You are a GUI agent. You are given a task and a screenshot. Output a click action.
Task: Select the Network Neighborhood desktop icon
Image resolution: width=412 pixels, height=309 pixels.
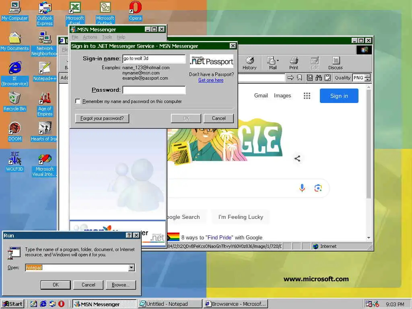coord(44,43)
